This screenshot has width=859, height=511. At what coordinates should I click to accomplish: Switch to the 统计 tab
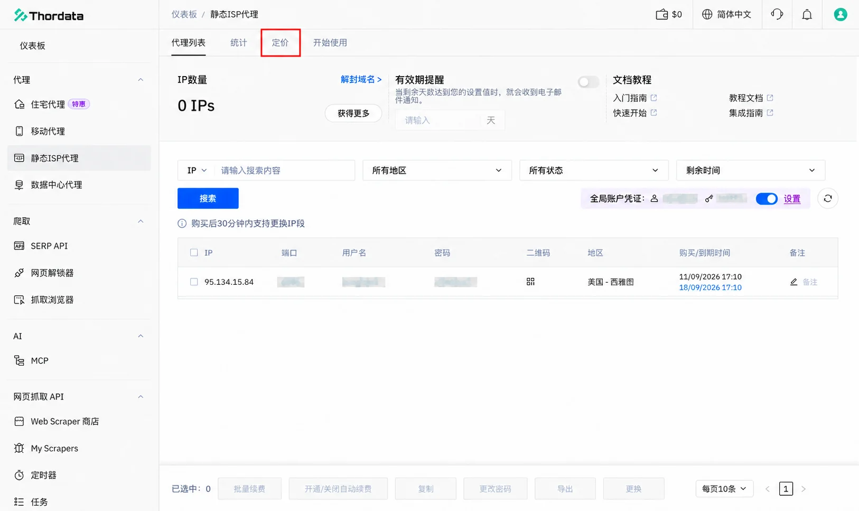(239, 43)
